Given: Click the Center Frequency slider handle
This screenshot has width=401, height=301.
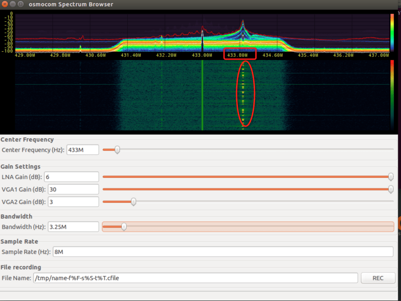Looking at the screenshot, I should click(x=116, y=150).
